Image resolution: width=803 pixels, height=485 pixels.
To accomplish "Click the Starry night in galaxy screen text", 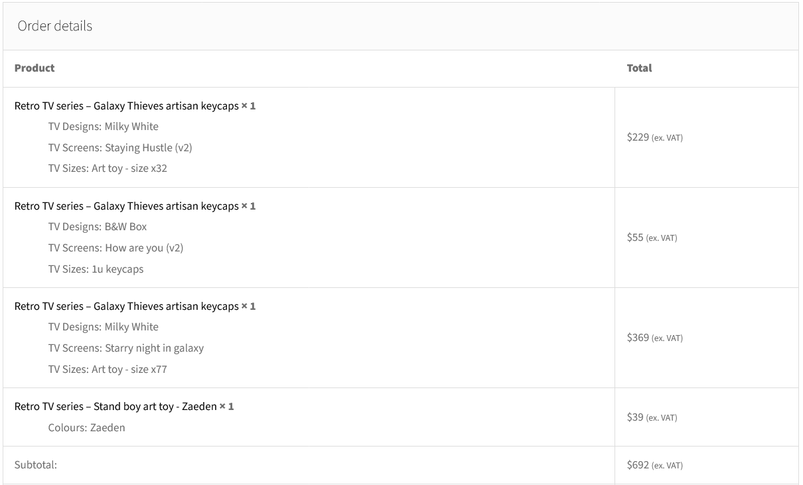I will click(154, 348).
